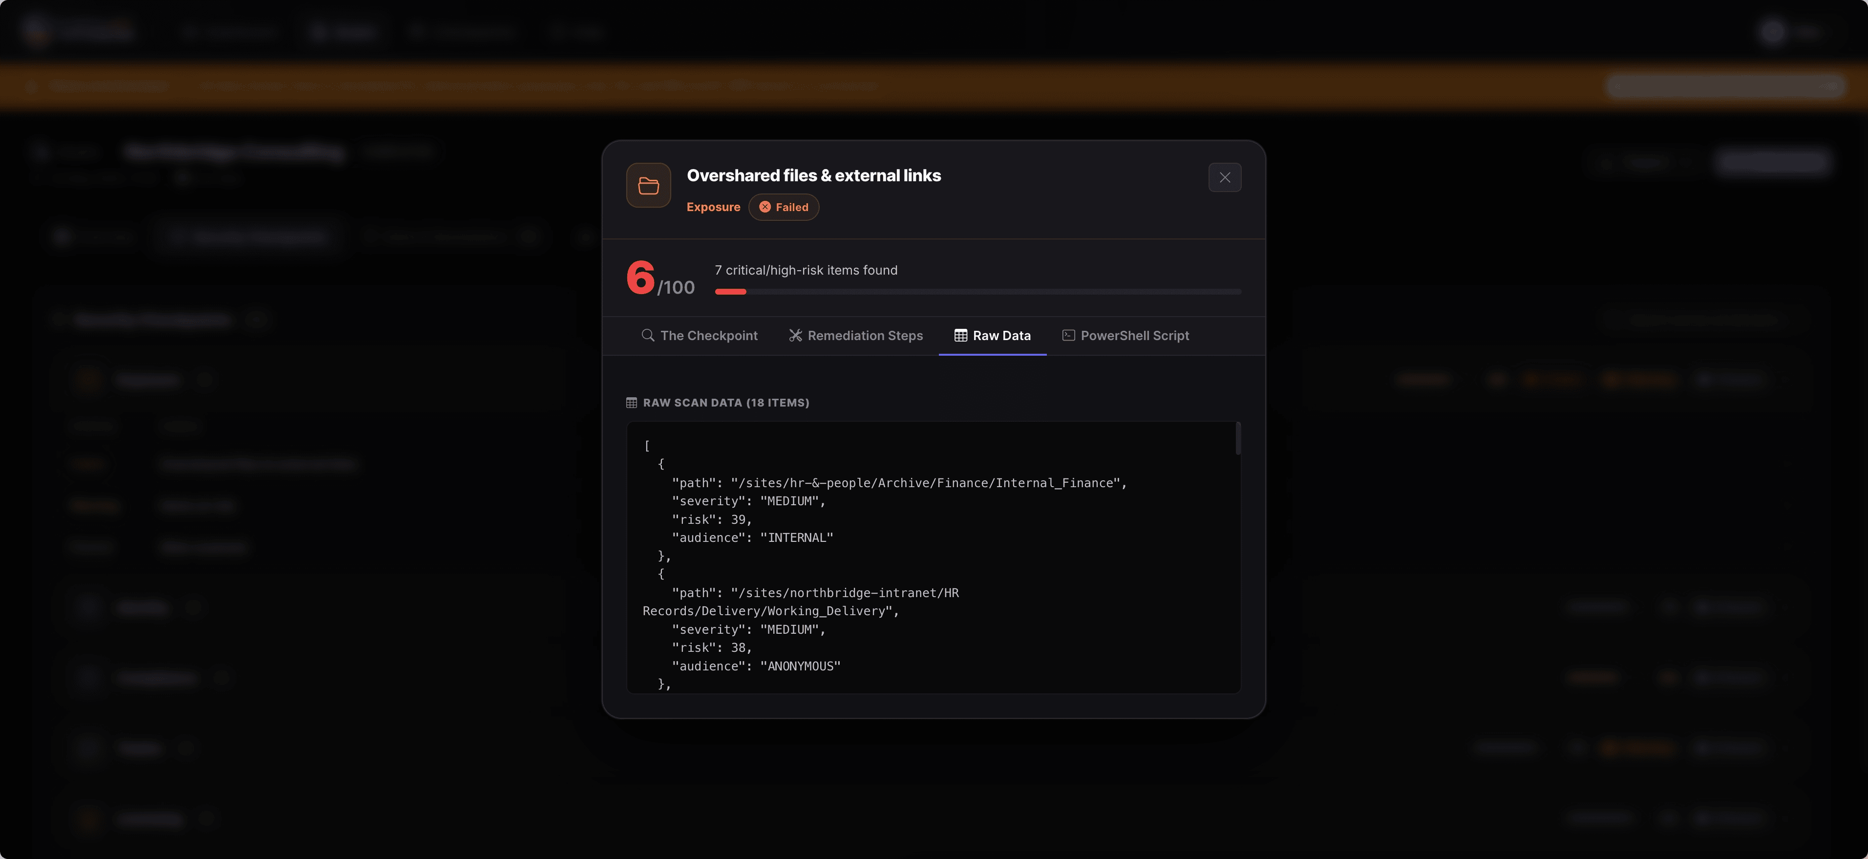The height and width of the screenshot is (859, 1868).
Task: Click the Exposure category label
Action: tap(714, 208)
